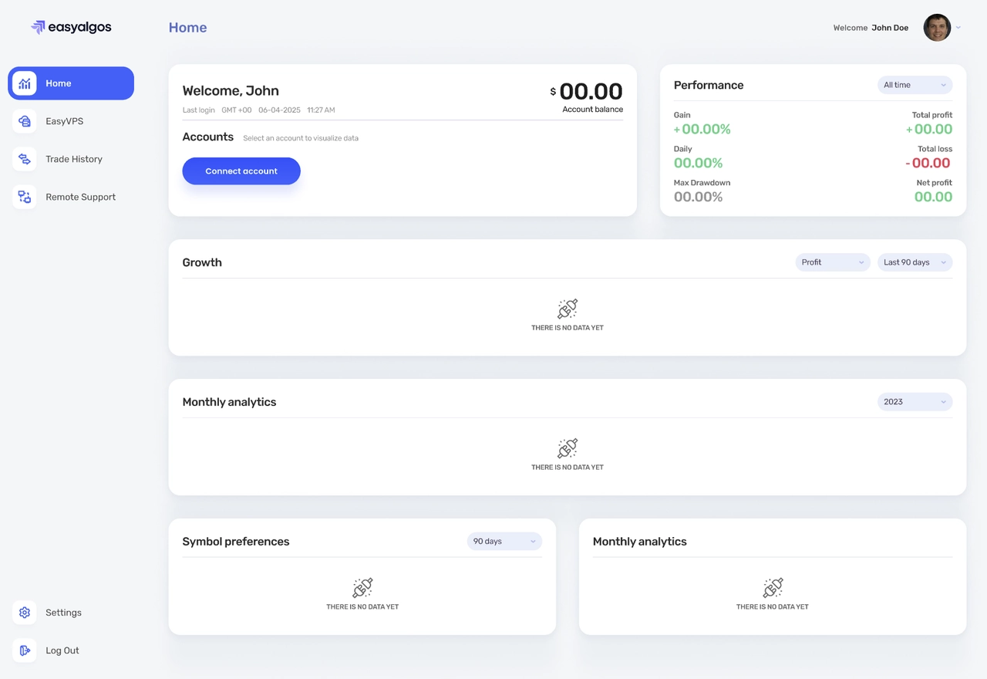
Task: Open EasyVPS via its cloud icon
Action: click(x=25, y=121)
